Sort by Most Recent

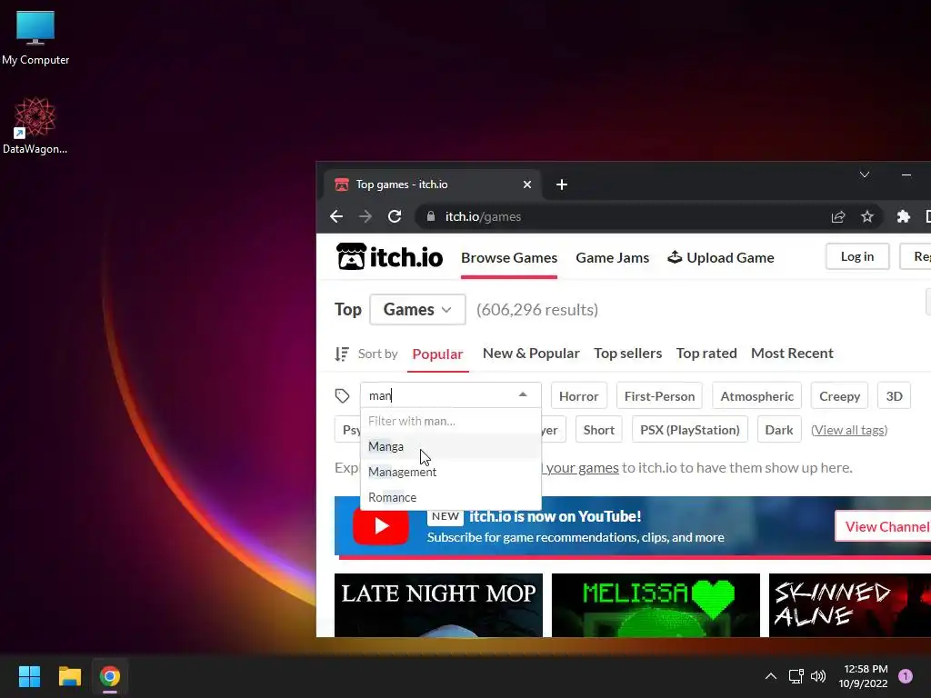[x=792, y=354]
